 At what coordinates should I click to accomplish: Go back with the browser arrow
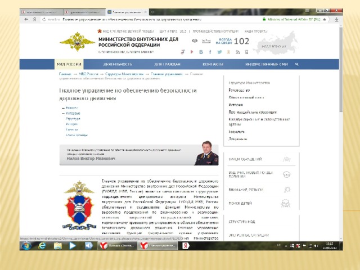[26, 20]
